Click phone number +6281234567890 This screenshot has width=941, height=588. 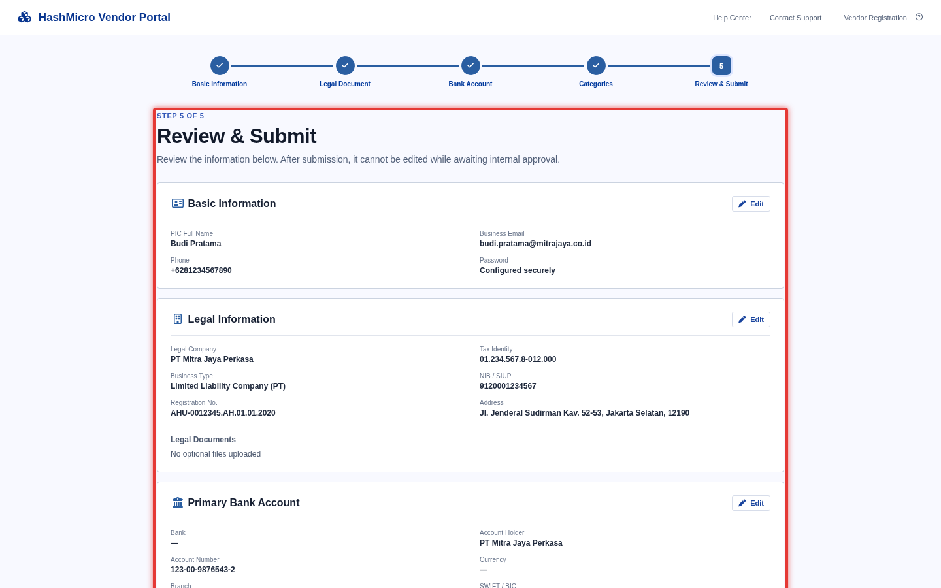pyautogui.click(x=201, y=270)
